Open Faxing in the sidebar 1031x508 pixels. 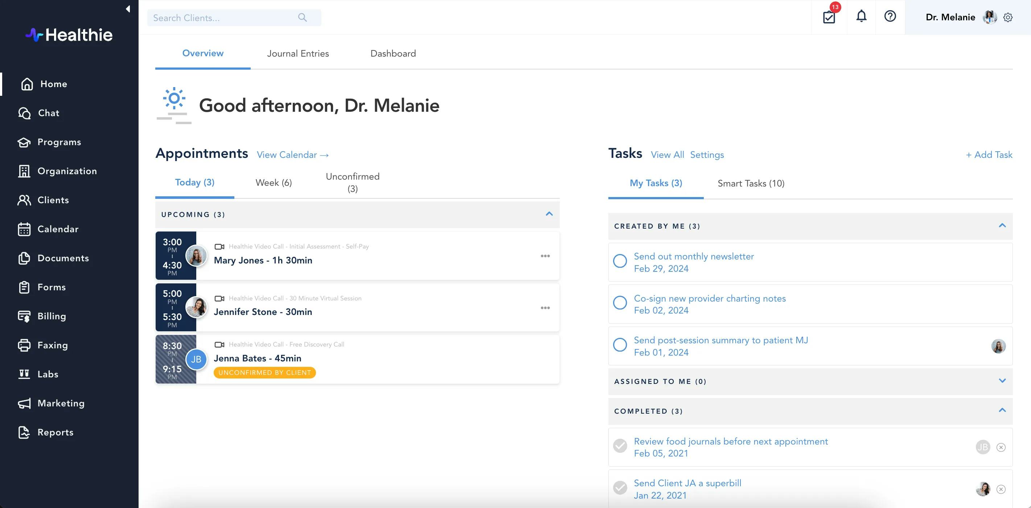[53, 345]
